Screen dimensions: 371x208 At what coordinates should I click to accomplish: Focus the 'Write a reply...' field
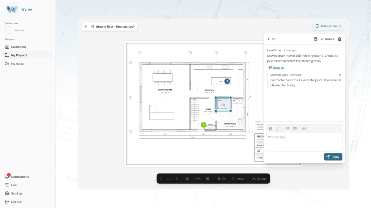tap(304, 142)
